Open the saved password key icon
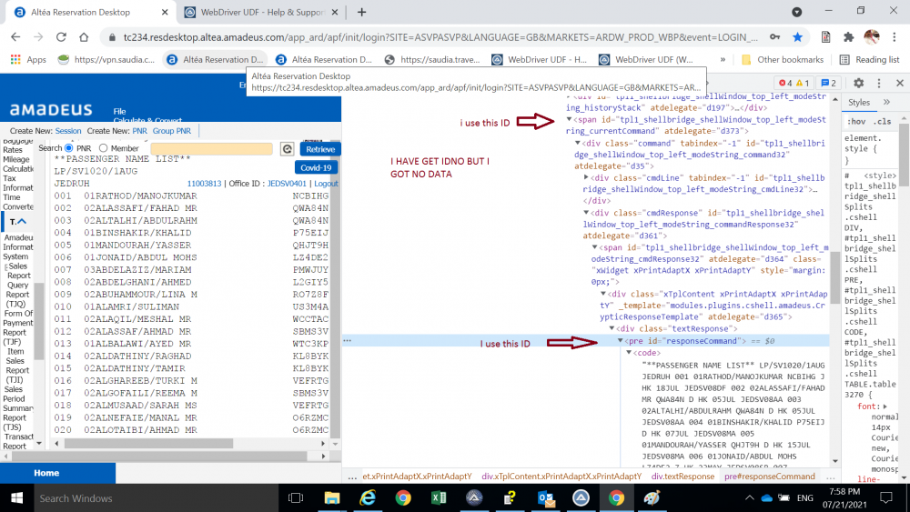Screen dimensions: 910x512 pyautogui.click(x=774, y=37)
